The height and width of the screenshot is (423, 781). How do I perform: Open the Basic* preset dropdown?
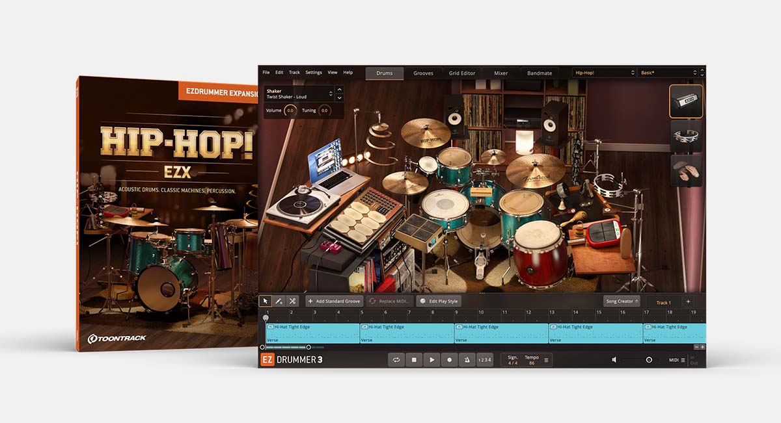coord(669,73)
